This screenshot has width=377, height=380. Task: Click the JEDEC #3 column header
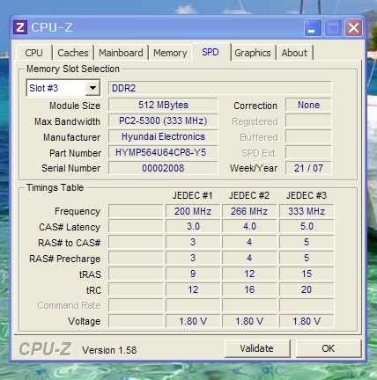(x=307, y=195)
